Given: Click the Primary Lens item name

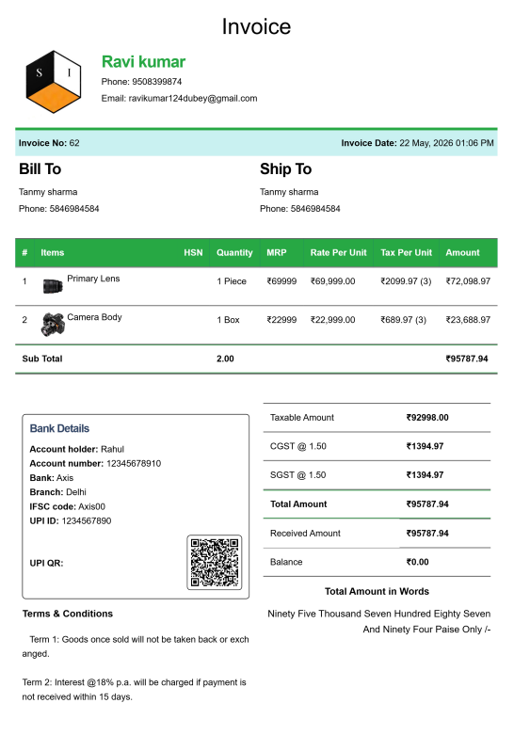Looking at the screenshot, I should 93,279.
